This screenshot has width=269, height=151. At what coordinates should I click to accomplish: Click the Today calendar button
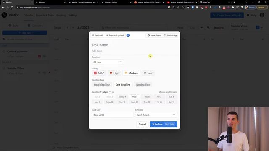click(x=57, y=28)
